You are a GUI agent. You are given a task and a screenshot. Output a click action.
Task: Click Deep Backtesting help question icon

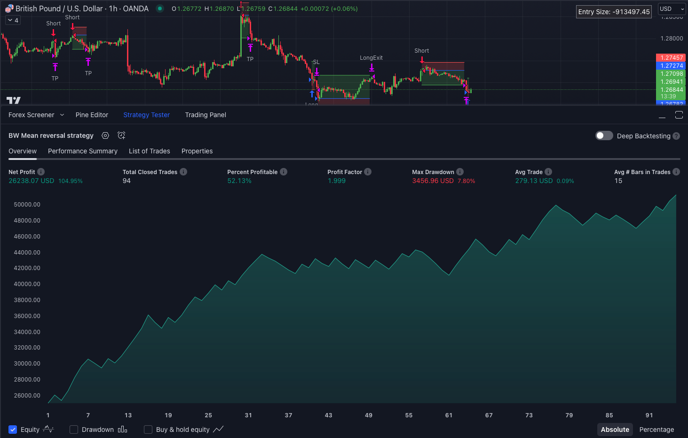[676, 136]
